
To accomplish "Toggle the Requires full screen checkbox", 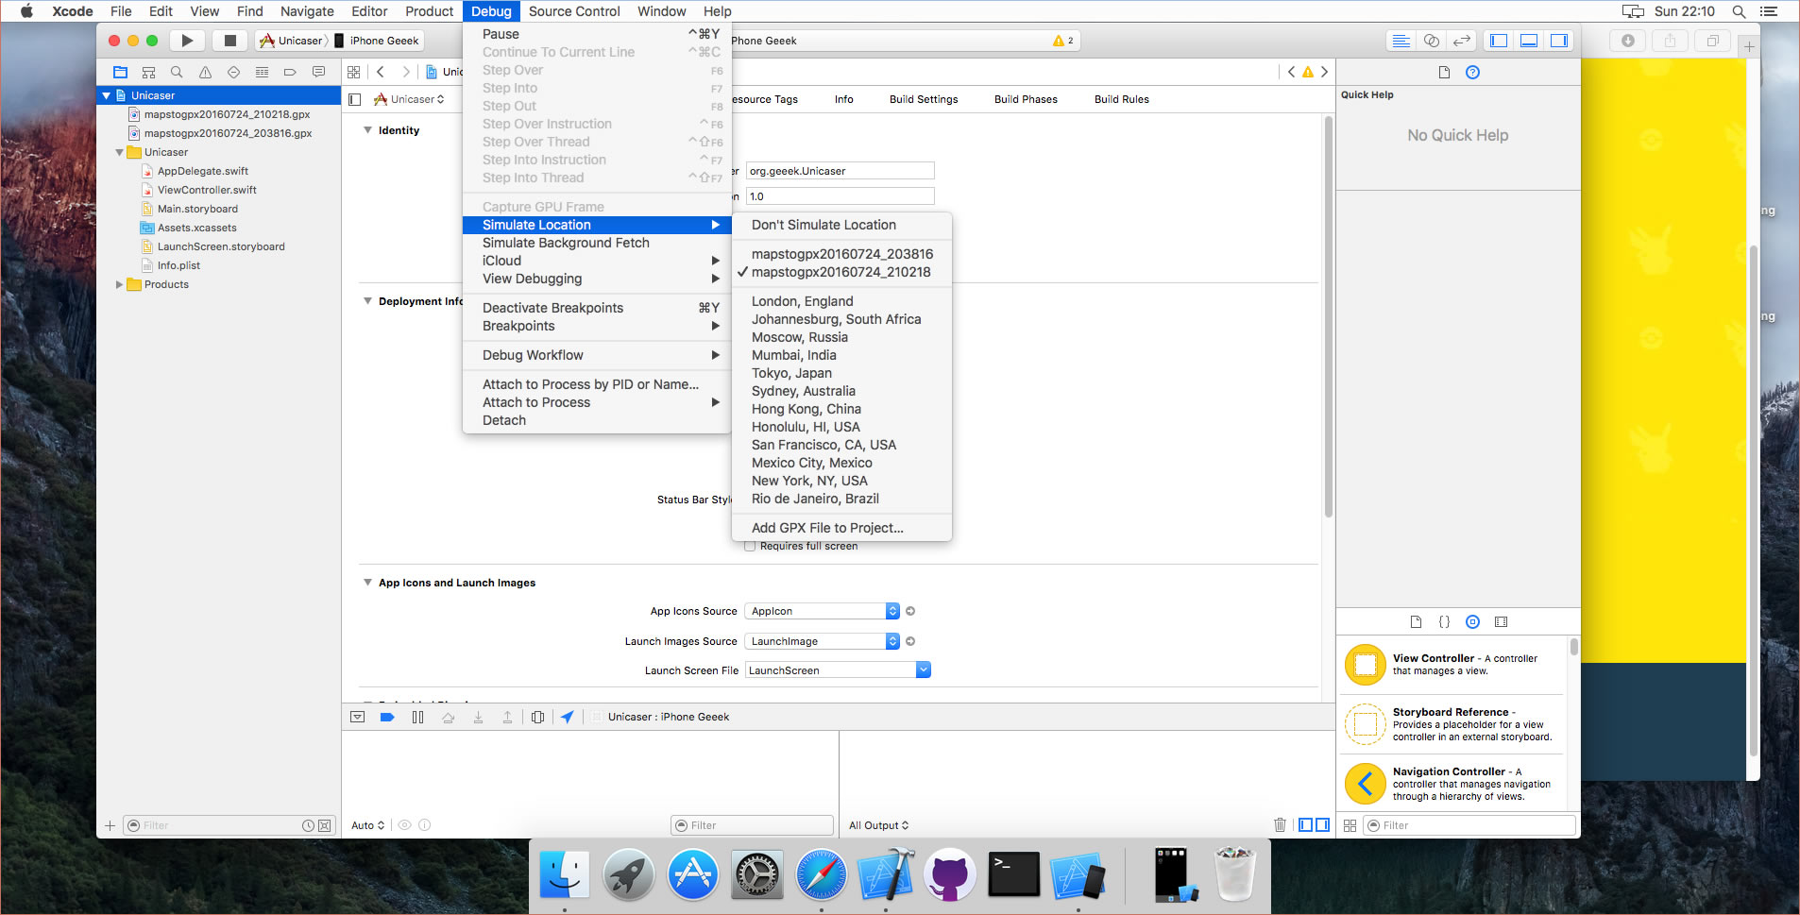I will click(750, 546).
